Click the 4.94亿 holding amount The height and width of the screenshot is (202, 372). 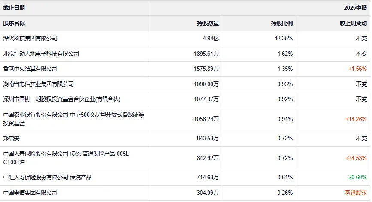(x=211, y=39)
